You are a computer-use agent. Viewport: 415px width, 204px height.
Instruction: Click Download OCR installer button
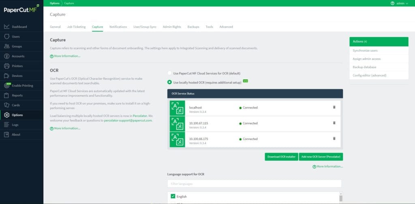[281, 157]
